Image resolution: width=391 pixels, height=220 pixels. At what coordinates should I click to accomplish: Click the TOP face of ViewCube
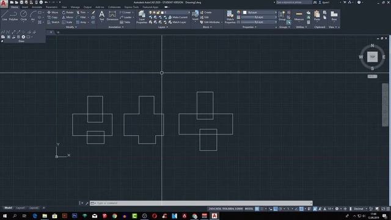(372, 57)
